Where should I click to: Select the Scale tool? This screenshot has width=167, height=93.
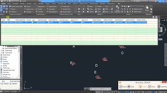tap(98, 12)
